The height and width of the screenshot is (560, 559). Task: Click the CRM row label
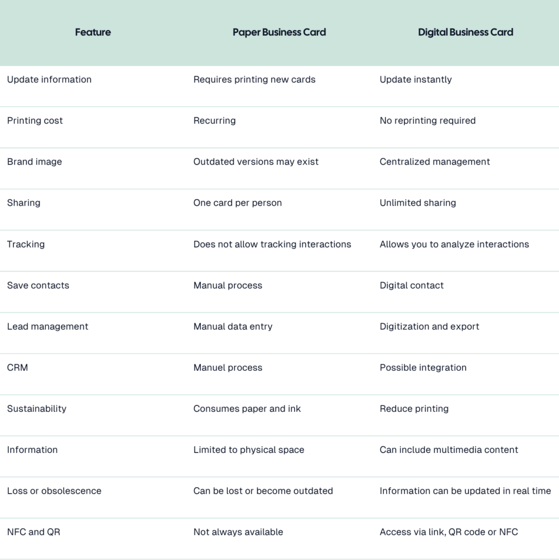(x=18, y=367)
